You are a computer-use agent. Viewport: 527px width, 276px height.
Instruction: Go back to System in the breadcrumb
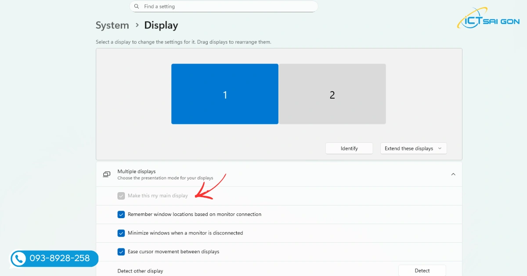[x=112, y=25]
